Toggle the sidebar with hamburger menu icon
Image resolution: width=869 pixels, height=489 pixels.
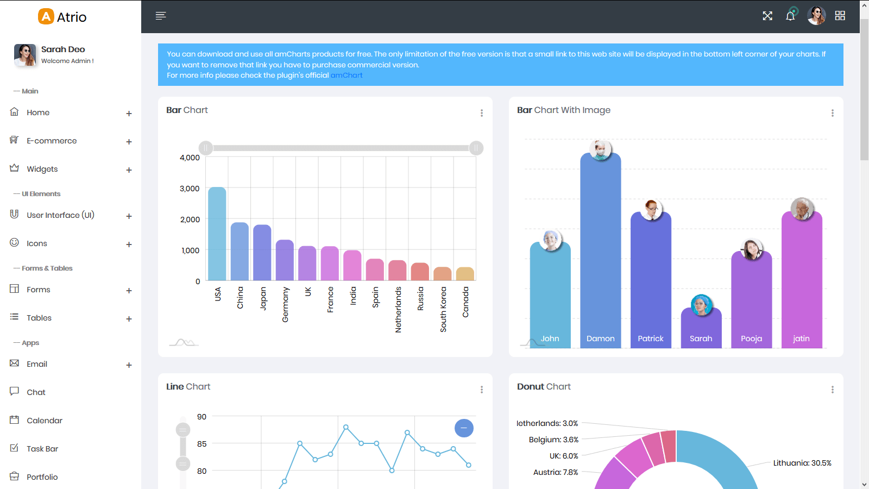[x=160, y=16]
